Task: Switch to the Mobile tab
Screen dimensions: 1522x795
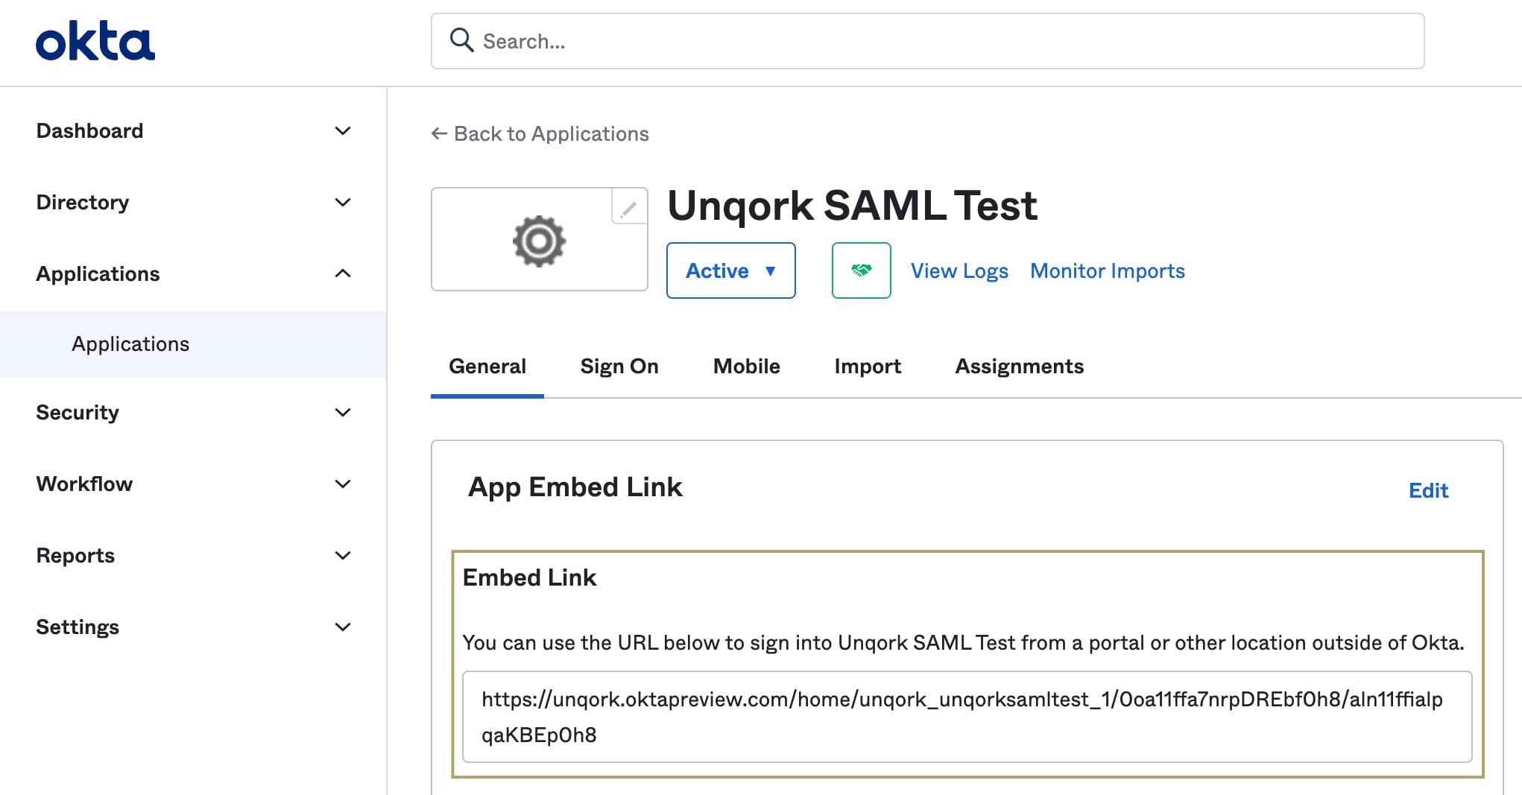Action: [746, 366]
